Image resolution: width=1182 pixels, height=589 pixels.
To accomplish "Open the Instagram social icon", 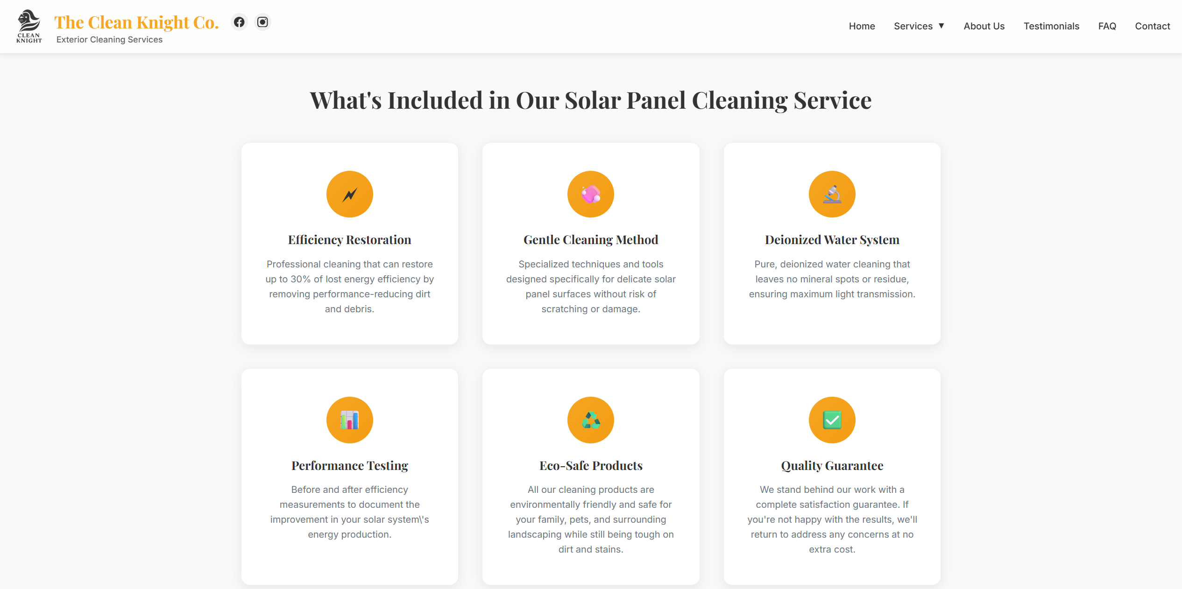I will (x=262, y=22).
